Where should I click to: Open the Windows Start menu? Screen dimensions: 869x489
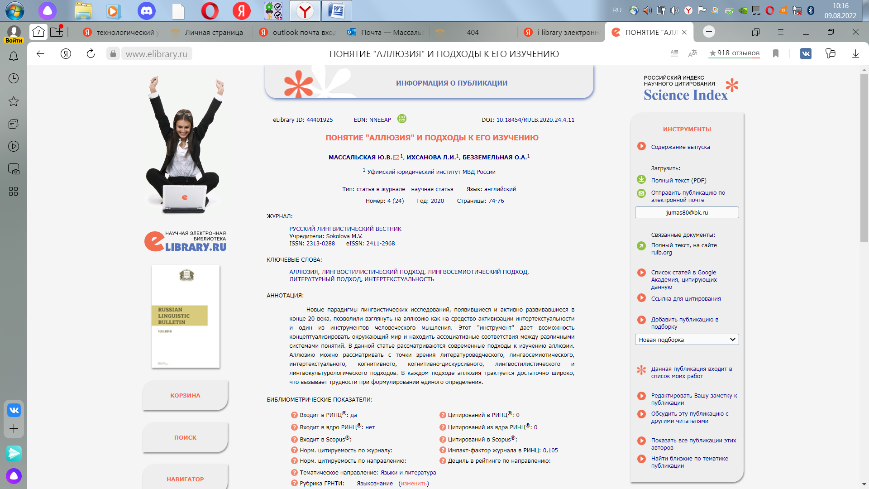click(x=15, y=10)
